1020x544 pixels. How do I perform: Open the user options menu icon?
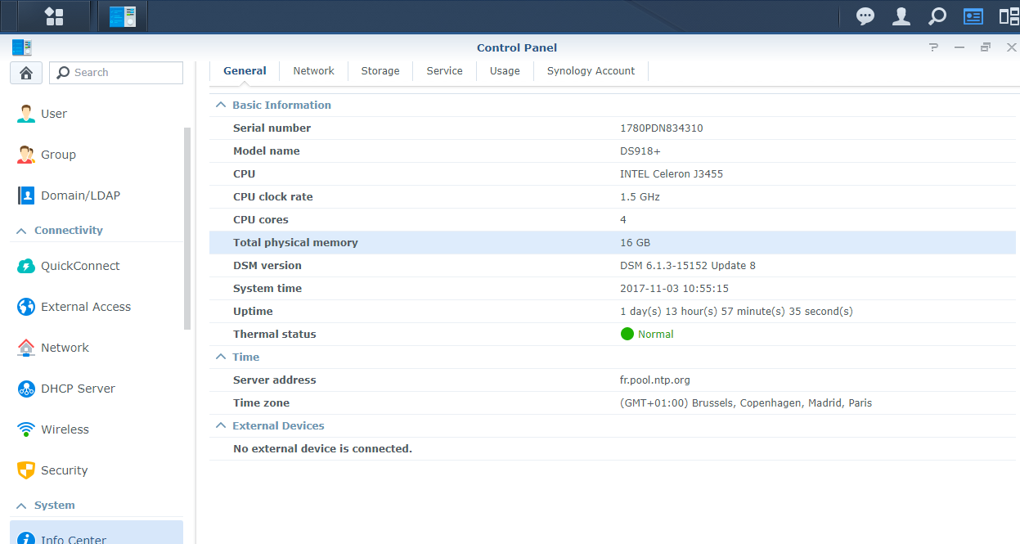point(901,16)
